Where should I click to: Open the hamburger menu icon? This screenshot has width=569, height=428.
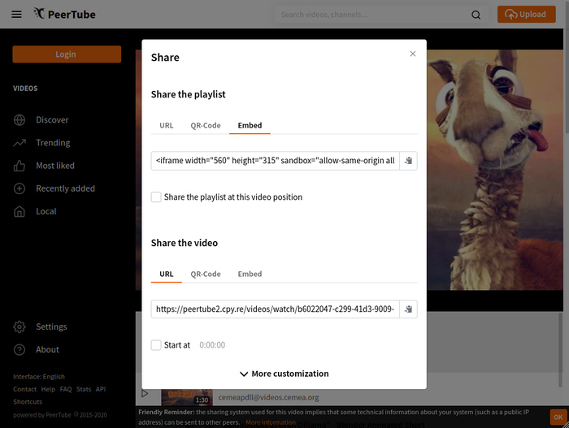pyautogui.click(x=16, y=14)
